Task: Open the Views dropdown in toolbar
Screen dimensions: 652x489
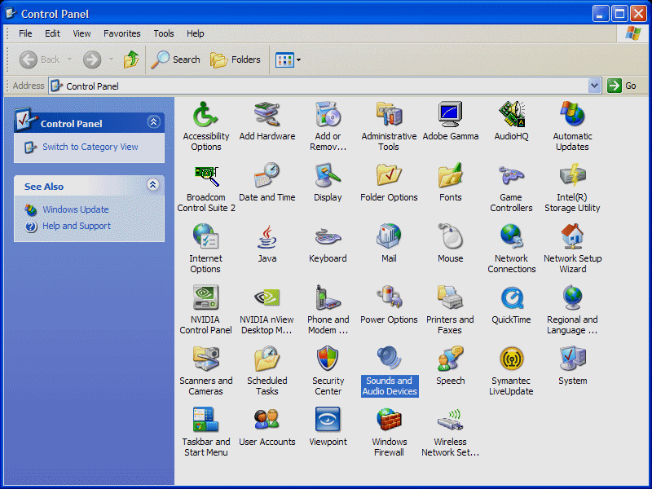Action: (289, 59)
